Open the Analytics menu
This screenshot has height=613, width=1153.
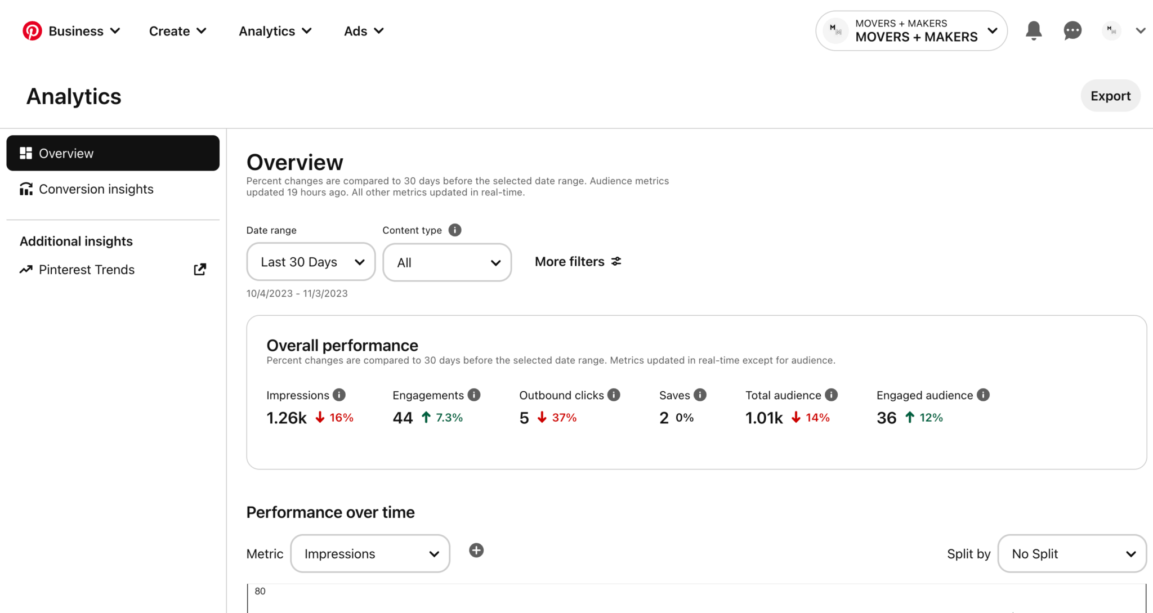274,31
